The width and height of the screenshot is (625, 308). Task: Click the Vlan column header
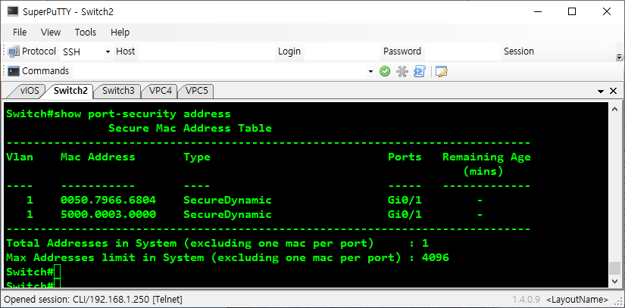(x=20, y=157)
